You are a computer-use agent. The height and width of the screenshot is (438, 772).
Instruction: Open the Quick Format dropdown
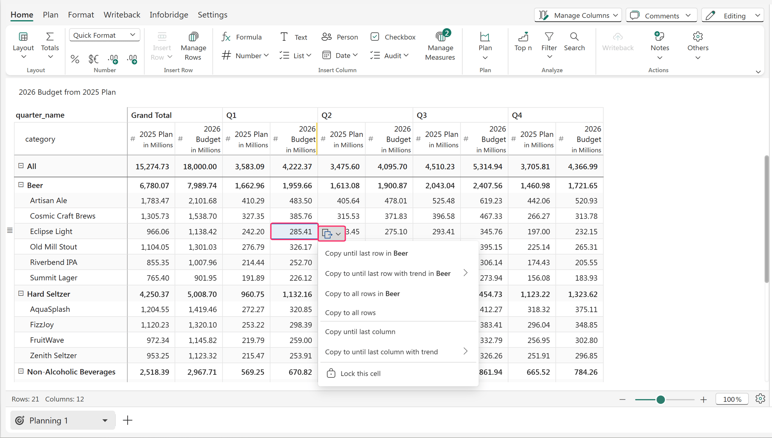(x=105, y=35)
